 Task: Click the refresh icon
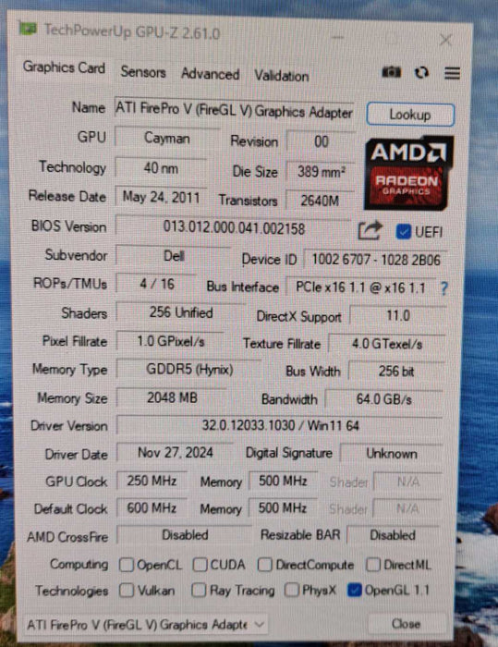pyautogui.click(x=421, y=73)
